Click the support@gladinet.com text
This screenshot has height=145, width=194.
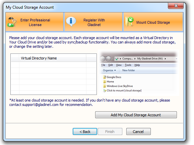click(x=40, y=105)
